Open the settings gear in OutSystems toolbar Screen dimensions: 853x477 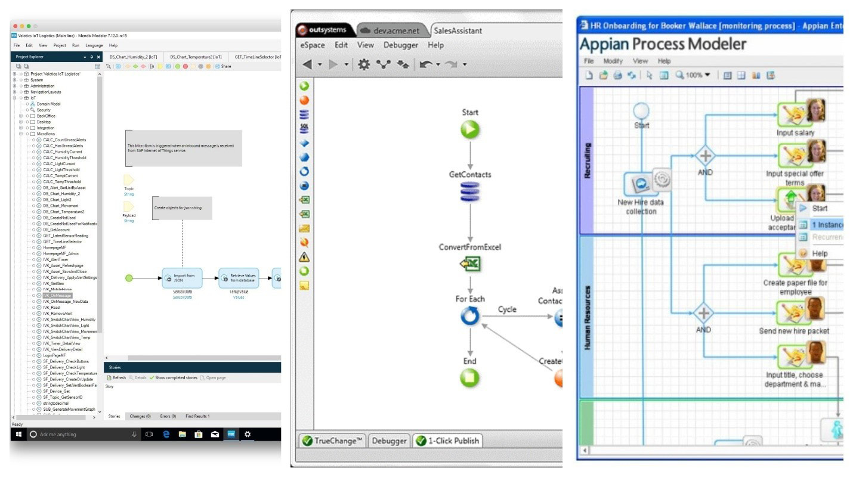point(363,64)
